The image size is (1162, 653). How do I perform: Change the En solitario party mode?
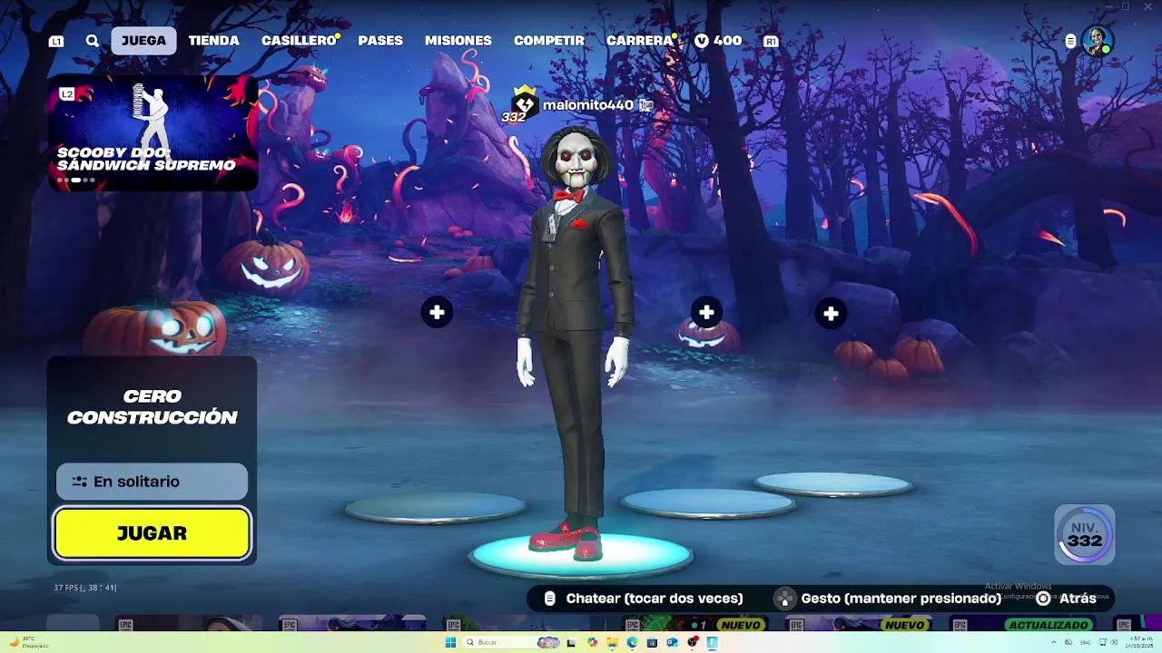pos(152,482)
